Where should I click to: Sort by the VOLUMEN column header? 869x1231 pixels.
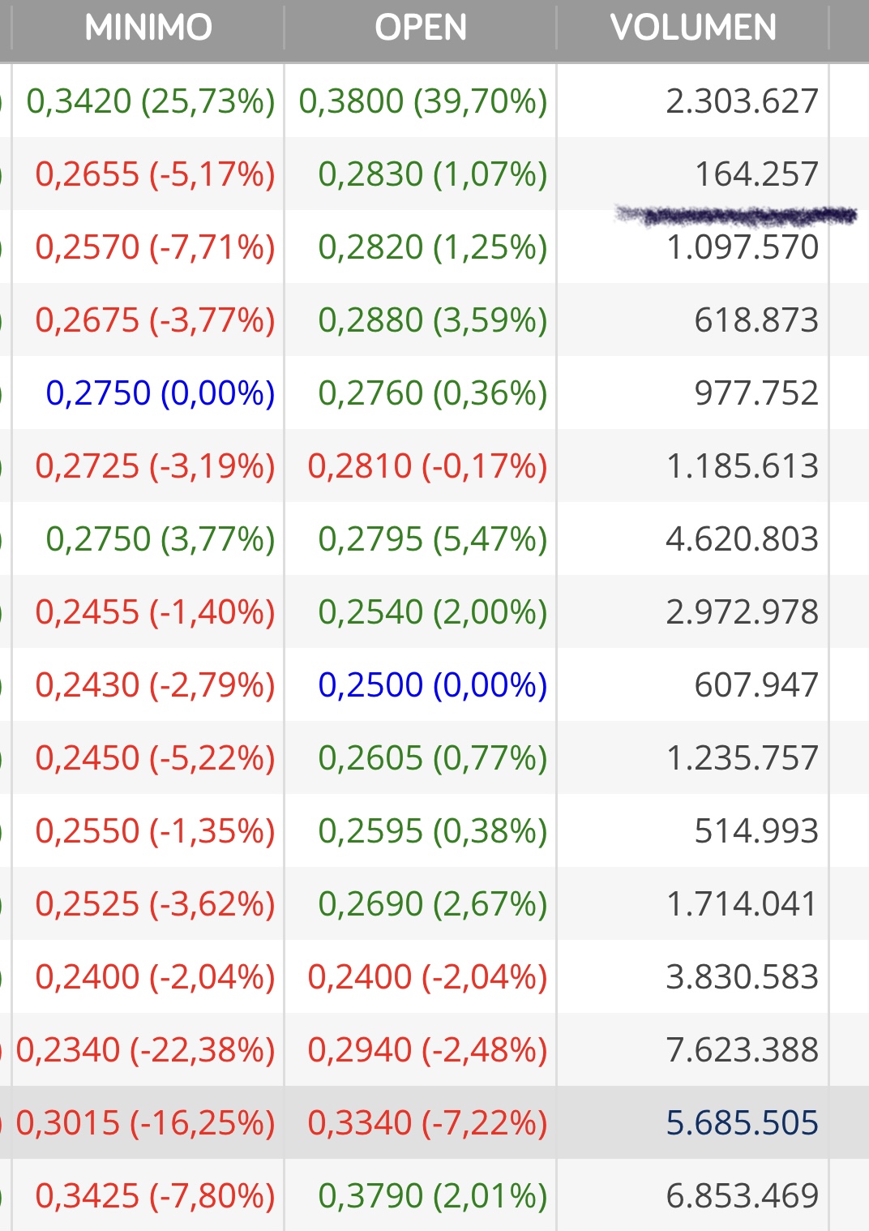pyautogui.click(x=693, y=28)
